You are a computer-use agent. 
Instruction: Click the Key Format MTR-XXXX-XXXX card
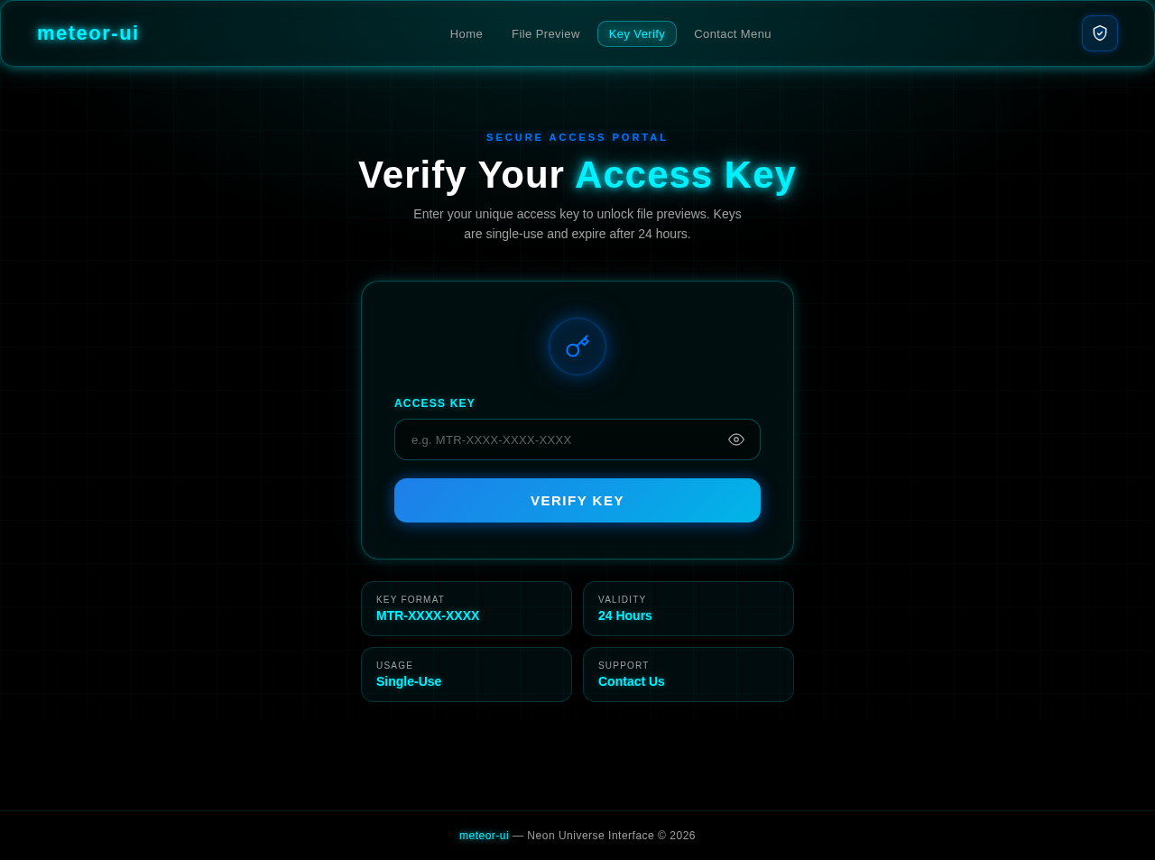pos(467,608)
